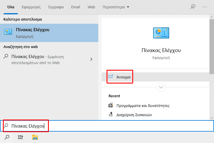
Task: Click the Διαχείριση Συσκευών icon
Action: (111, 114)
